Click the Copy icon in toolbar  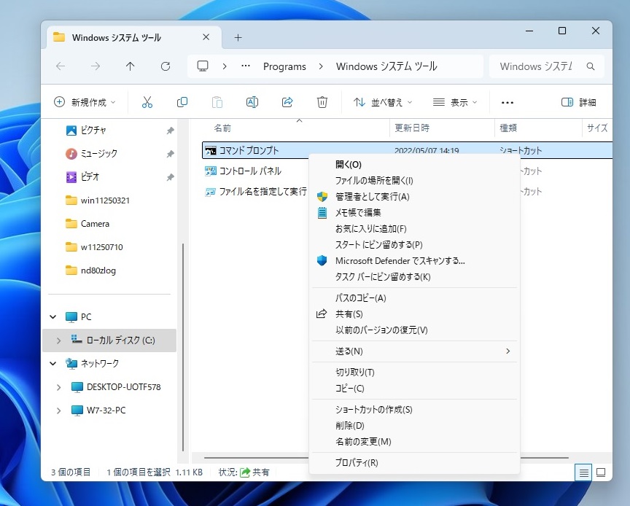(182, 102)
